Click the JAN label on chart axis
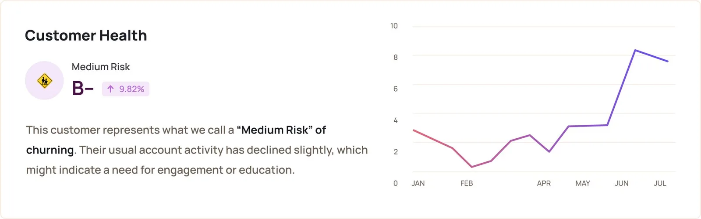Image resolution: width=701 pixels, height=219 pixels. coord(418,183)
